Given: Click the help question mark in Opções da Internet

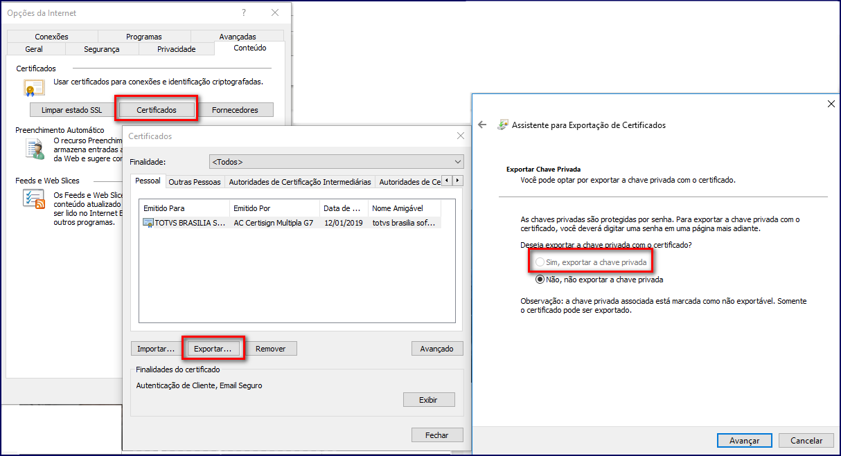Looking at the screenshot, I should point(244,12).
